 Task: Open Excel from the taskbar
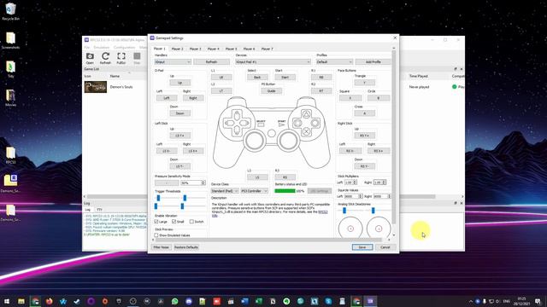[x=258, y=301]
